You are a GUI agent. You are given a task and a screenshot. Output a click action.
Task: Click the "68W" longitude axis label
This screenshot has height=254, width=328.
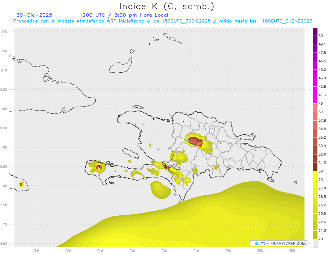click(292, 250)
